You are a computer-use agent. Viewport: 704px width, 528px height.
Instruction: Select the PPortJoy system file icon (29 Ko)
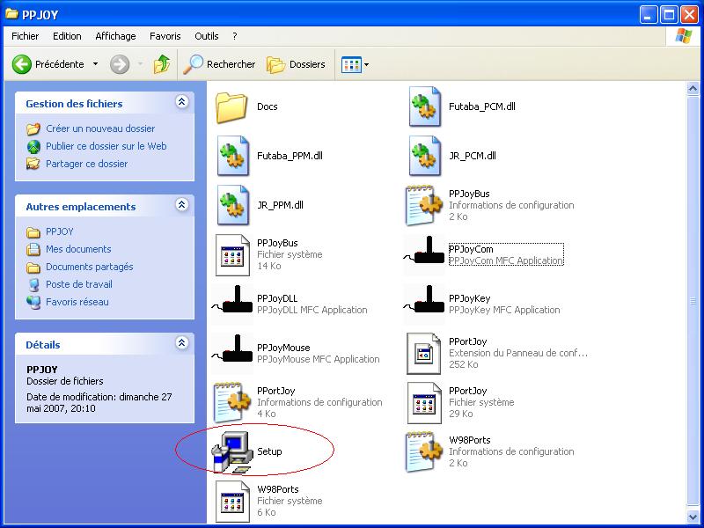click(424, 403)
